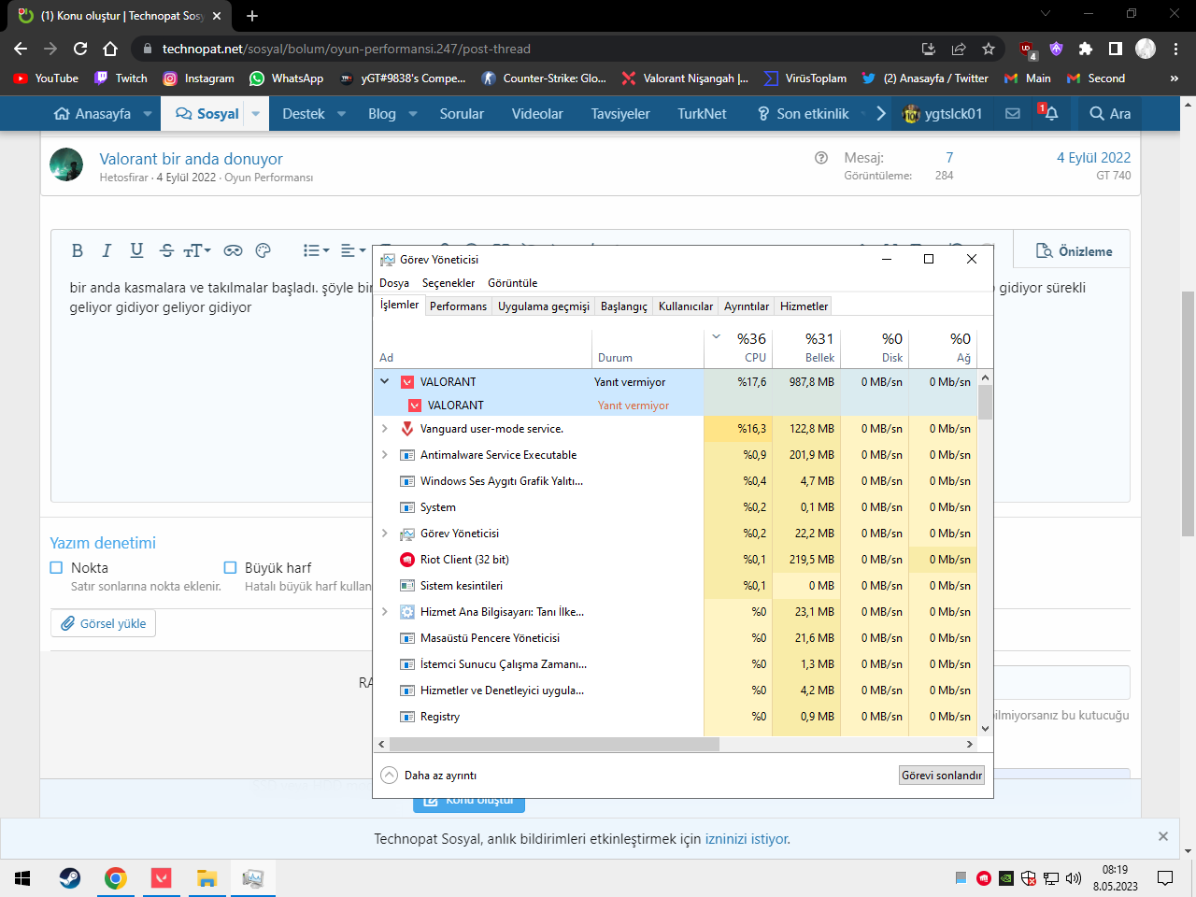
Task: Open the Önizleme preview button
Action: click(1073, 251)
